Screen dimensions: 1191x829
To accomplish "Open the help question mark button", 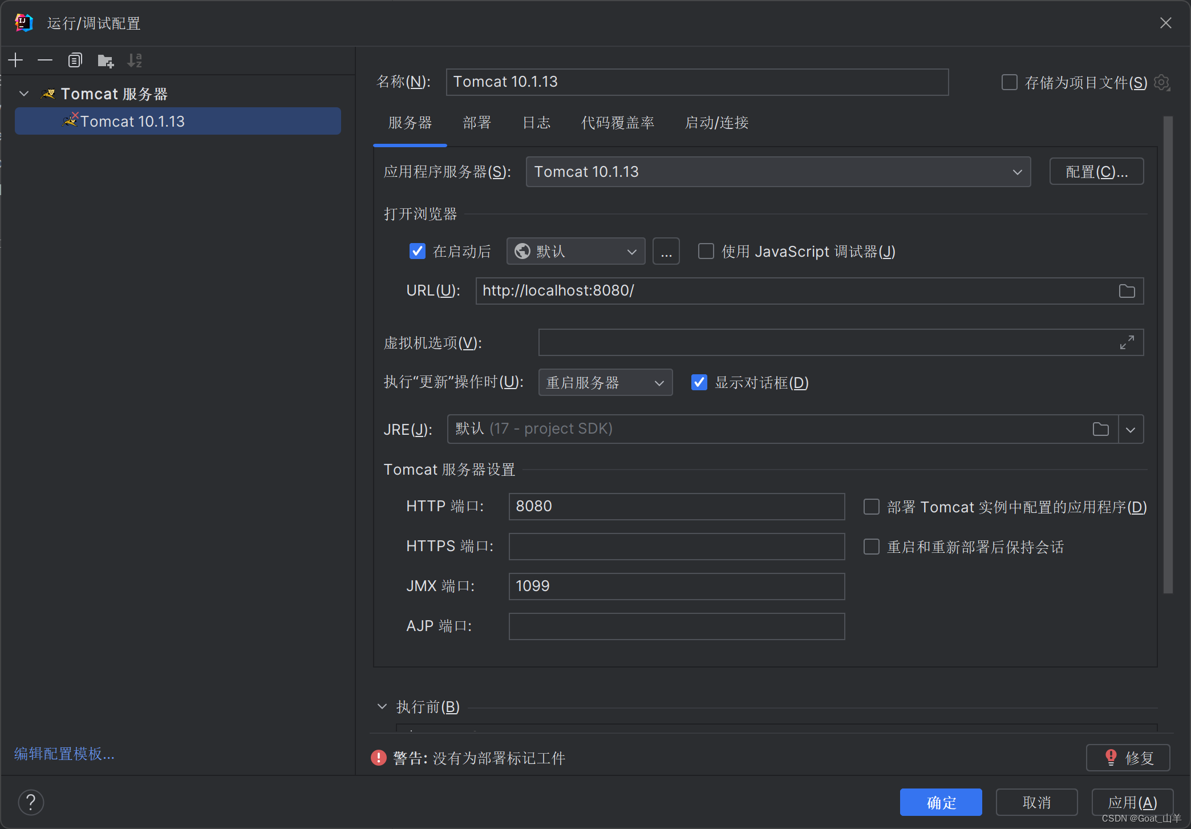I will (31, 802).
